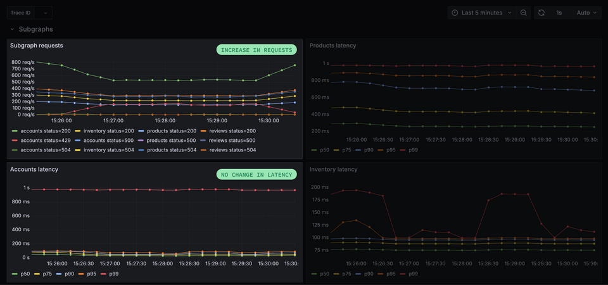Click the 125 ms label in Inventory latency
The height and width of the screenshot is (285, 608).
coord(320,225)
